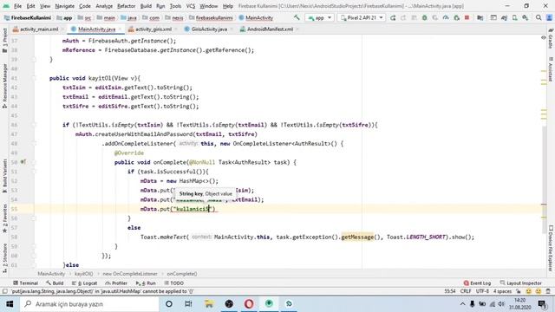
Task: Open the Build tool window button
Action: [55, 283]
